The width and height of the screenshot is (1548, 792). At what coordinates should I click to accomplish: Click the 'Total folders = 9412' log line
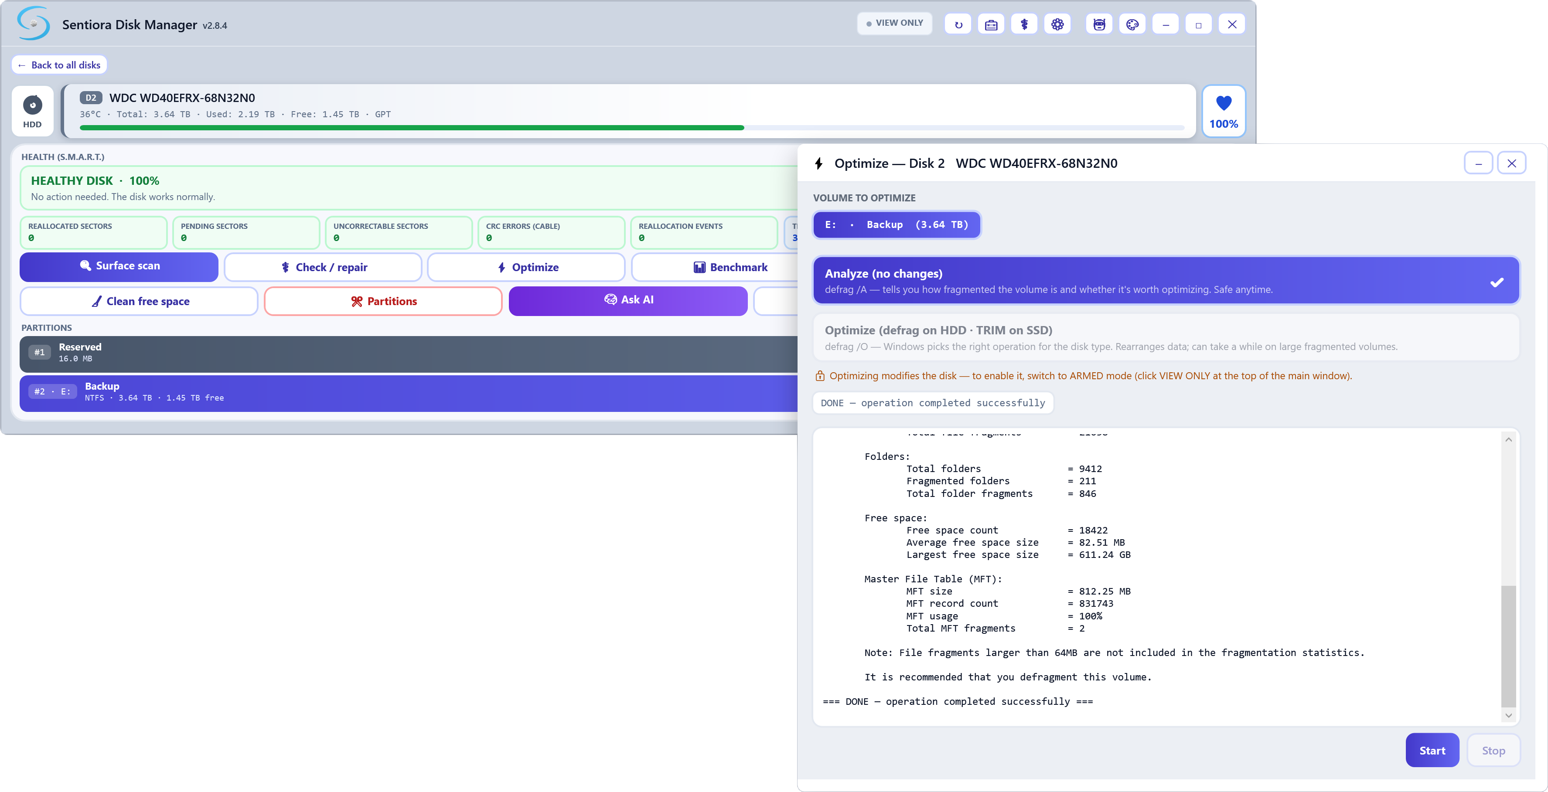[1003, 469]
